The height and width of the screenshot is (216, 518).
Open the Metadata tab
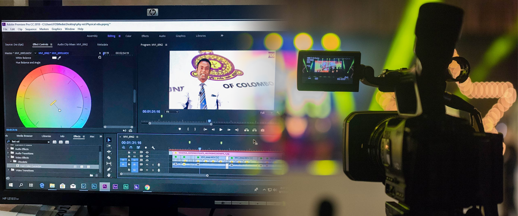coord(102,44)
